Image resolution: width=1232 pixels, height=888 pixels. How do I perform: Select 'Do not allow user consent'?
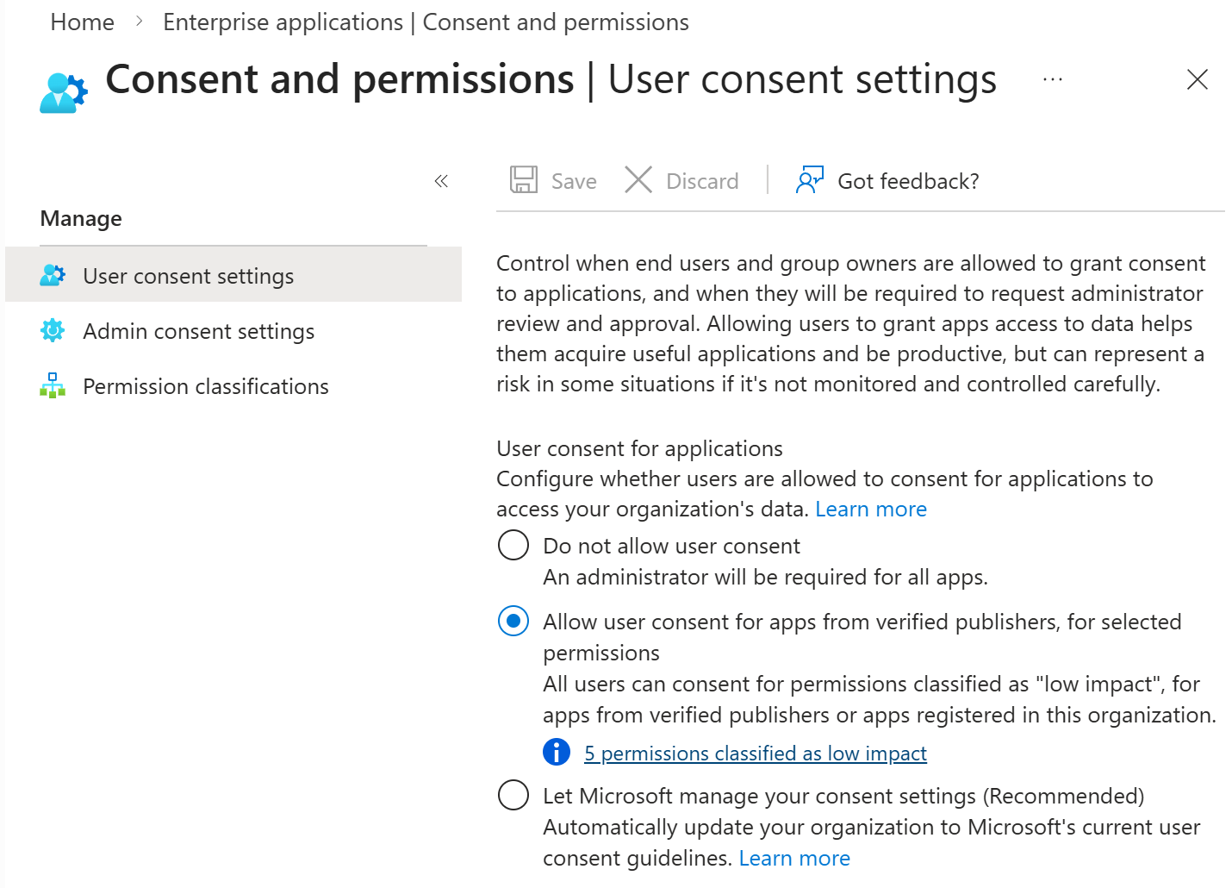(x=513, y=545)
